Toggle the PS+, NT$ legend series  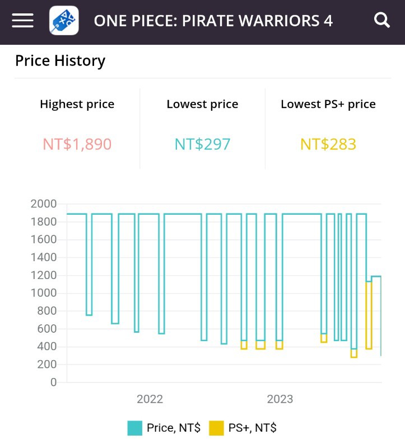pos(252,428)
